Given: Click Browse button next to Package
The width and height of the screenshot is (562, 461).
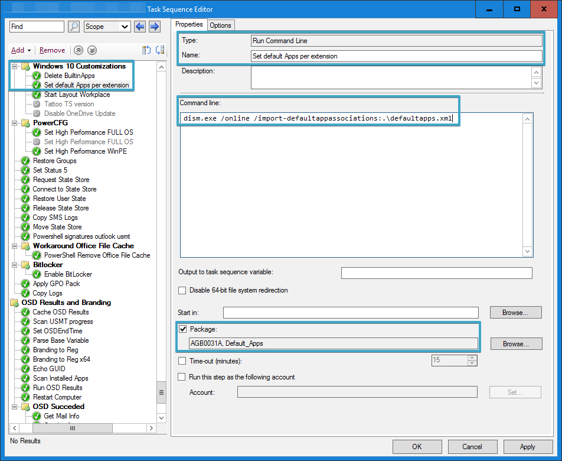Looking at the screenshot, I should tap(516, 343).
